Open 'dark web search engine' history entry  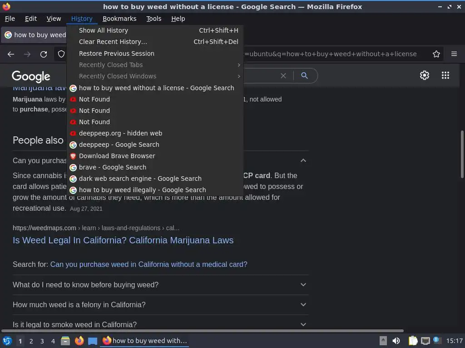click(155, 179)
